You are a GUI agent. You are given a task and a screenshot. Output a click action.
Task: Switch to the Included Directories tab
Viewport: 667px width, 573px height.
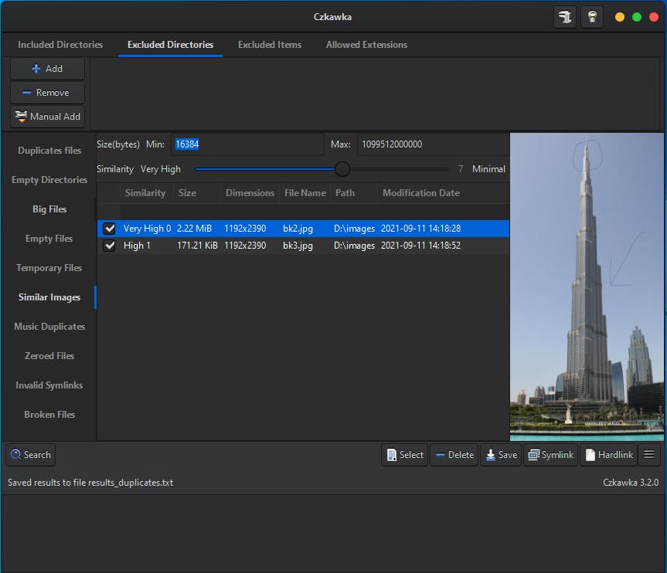point(60,45)
